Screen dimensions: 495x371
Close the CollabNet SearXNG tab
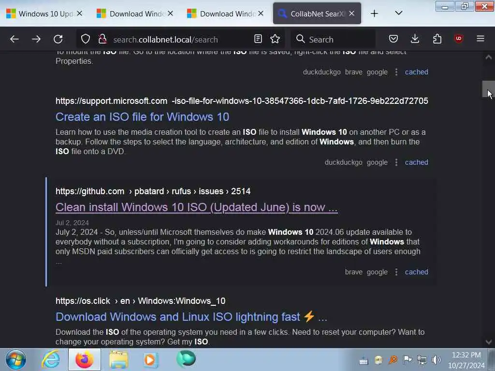[352, 13]
